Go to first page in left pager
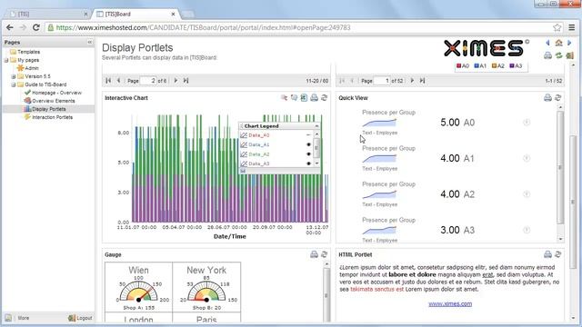Screen dimensions: 582x327 point(108,81)
